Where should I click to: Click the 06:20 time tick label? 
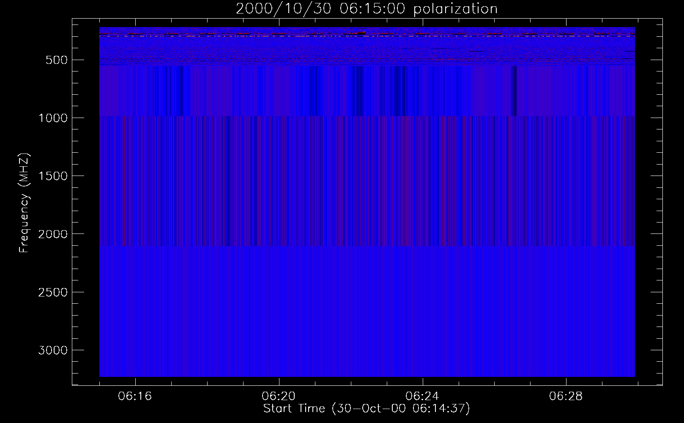(x=279, y=396)
